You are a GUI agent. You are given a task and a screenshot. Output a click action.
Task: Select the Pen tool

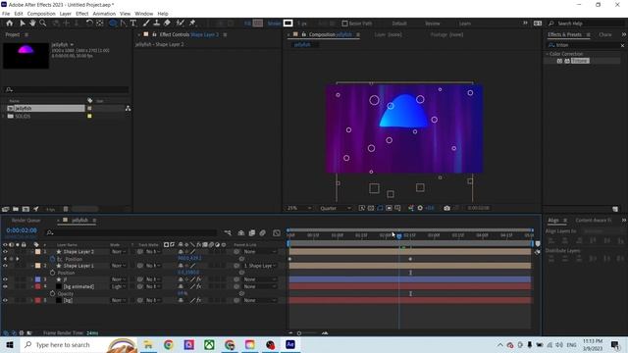point(124,24)
